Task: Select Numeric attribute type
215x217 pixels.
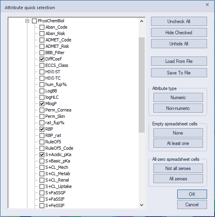Action: tap(178, 98)
